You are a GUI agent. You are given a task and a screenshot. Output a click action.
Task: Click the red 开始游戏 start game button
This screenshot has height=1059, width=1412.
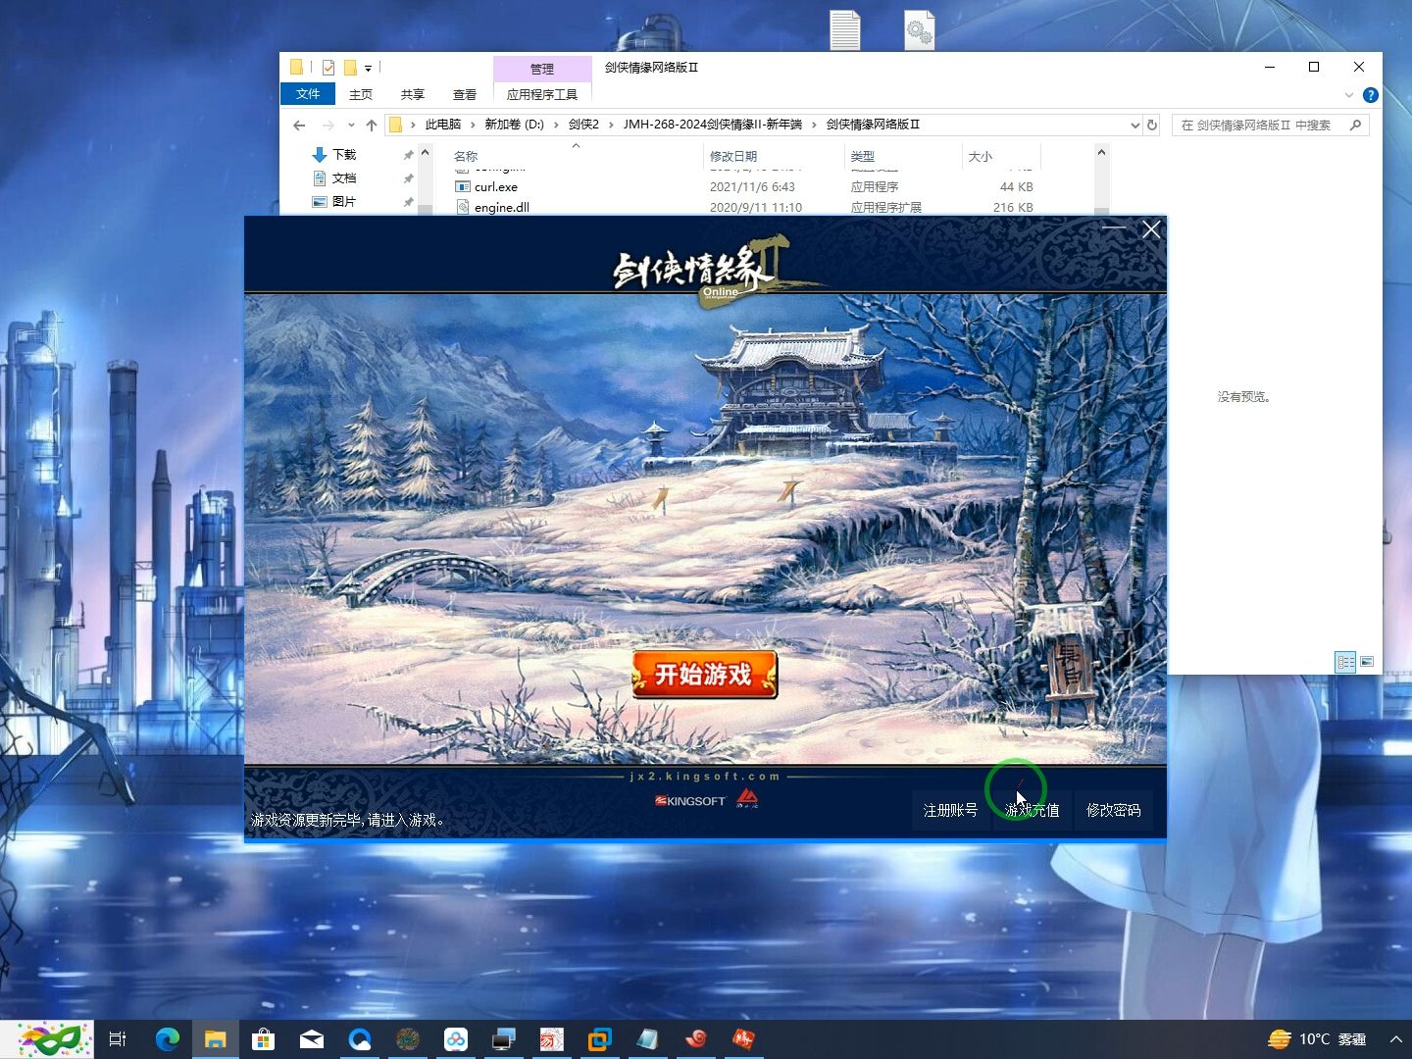[x=704, y=675]
